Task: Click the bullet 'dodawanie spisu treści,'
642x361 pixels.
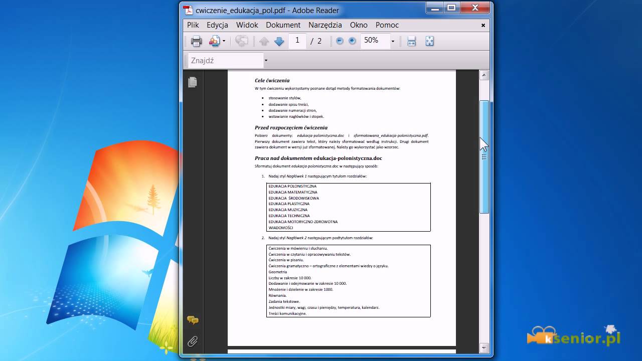Action: coord(288,104)
